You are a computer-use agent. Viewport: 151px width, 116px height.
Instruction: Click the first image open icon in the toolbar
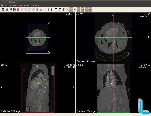point(3,10)
